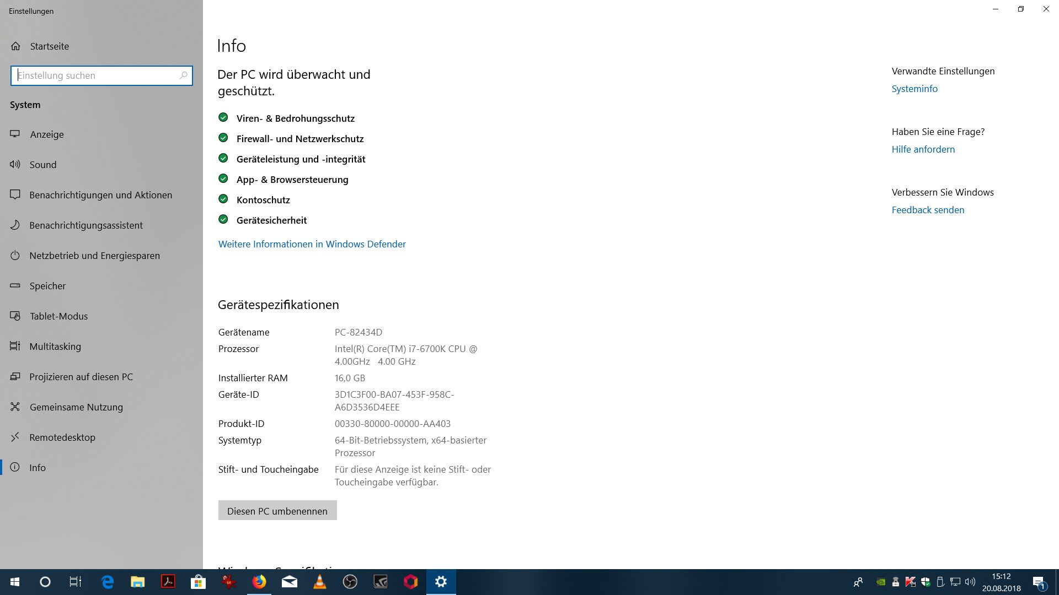Image resolution: width=1059 pixels, height=595 pixels.
Task: Go to Multitasking settings
Action: pos(55,347)
